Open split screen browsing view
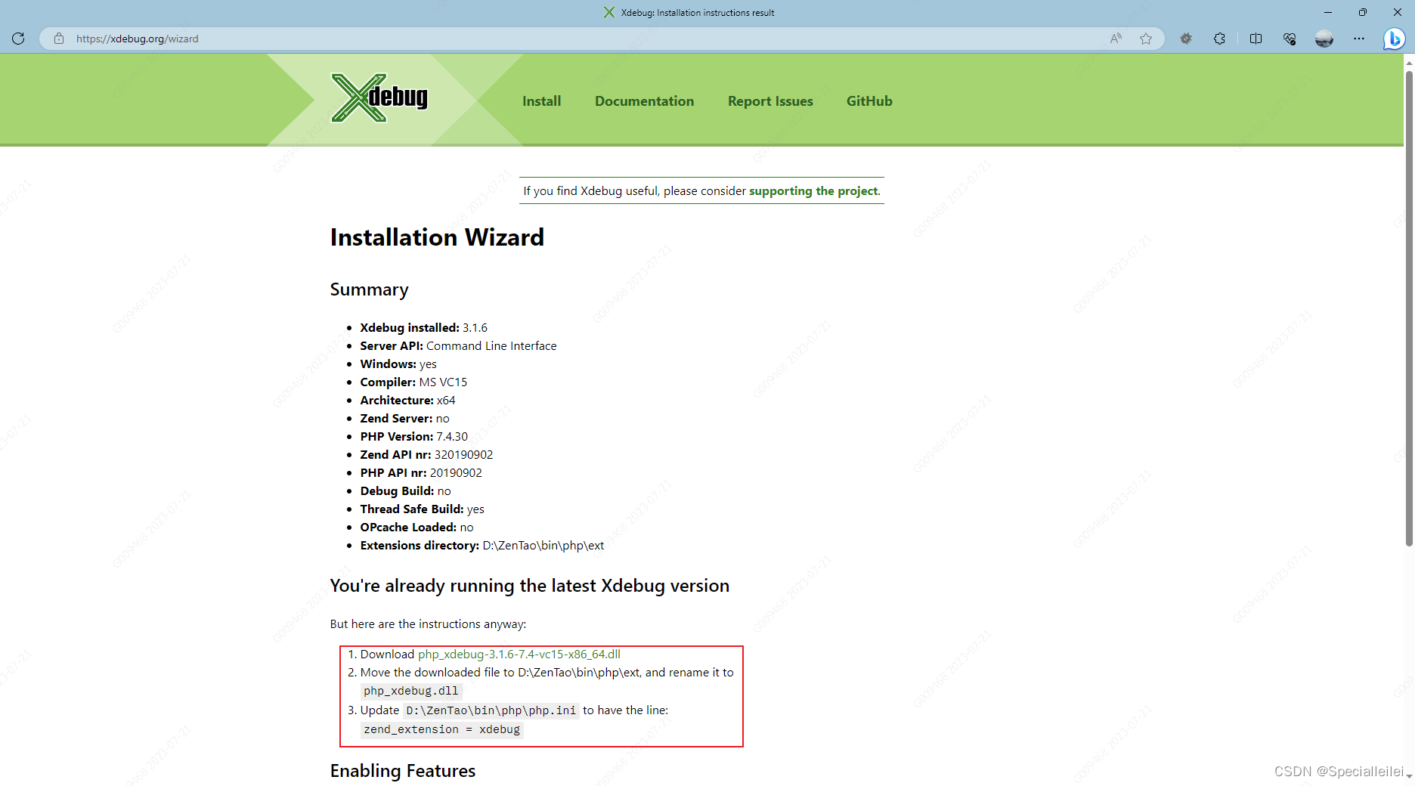The height and width of the screenshot is (786, 1415). point(1256,39)
